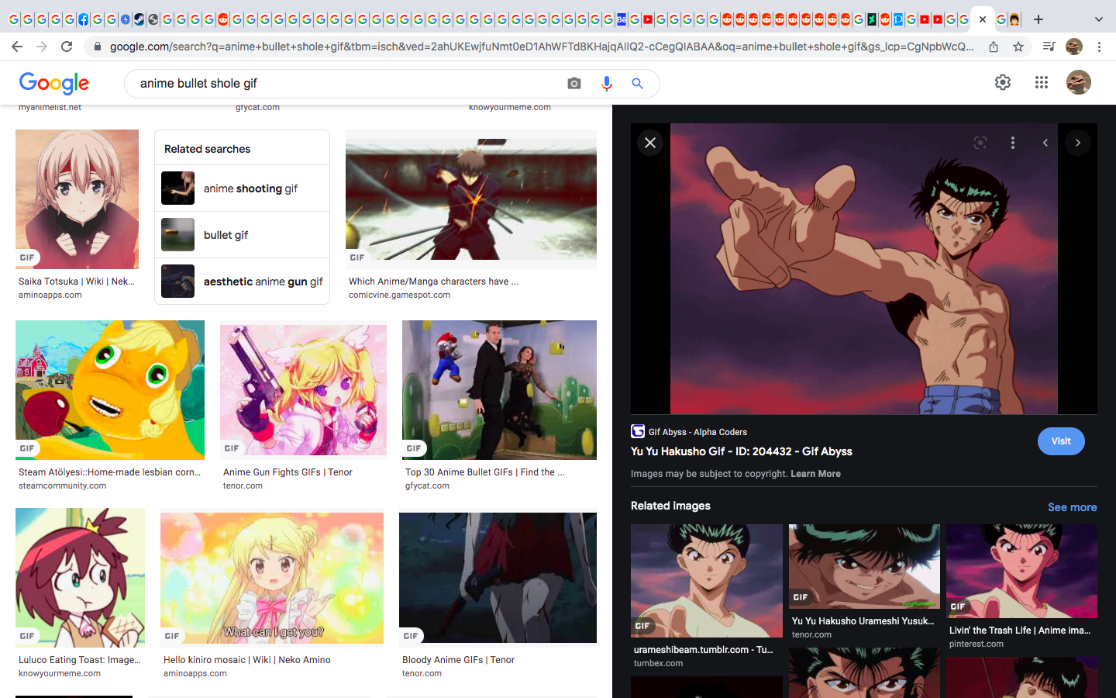The width and height of the screenshot is (1116, 698).
Task: Open the Steam Atölyesi pony GIF thumbnail
Action: (x=110, y=390)
